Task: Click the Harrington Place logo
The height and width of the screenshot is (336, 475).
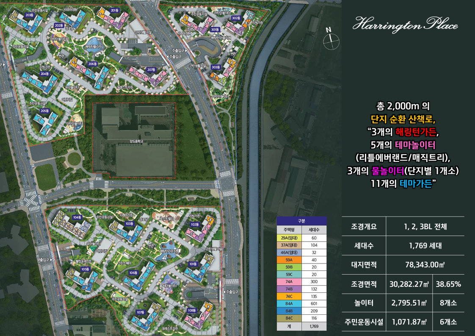Action: tap(405, 25)
